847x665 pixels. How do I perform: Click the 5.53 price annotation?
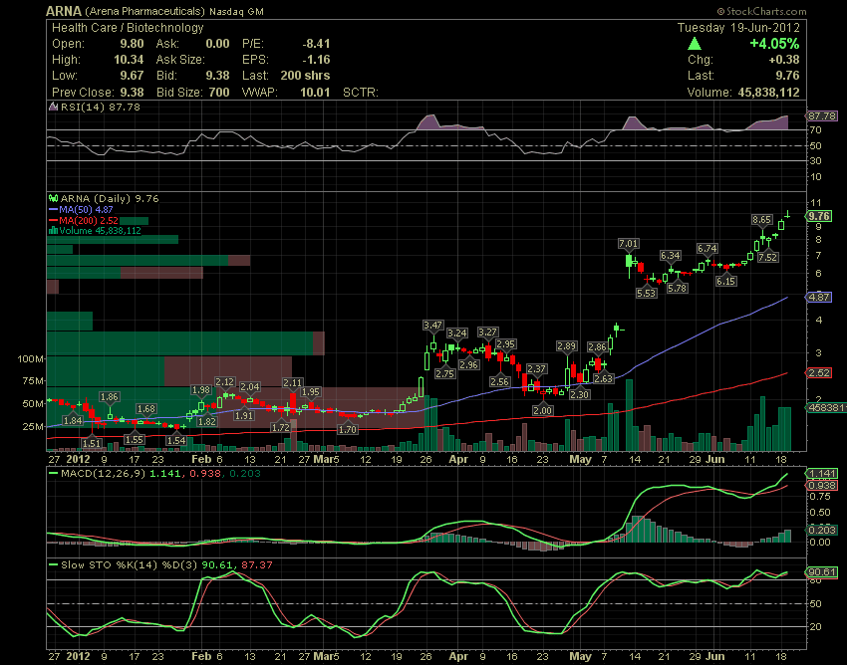pyautogui.click(x=646, y=293)
